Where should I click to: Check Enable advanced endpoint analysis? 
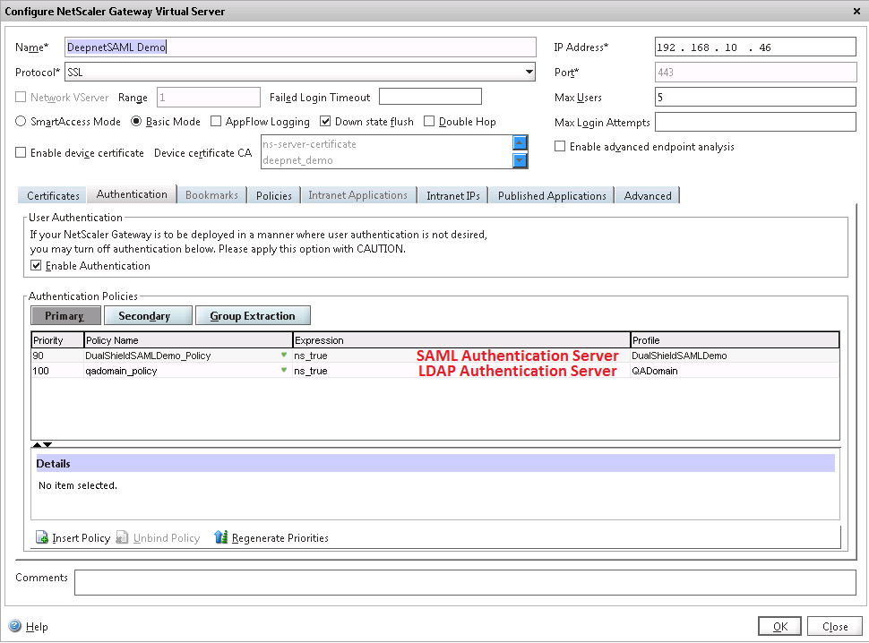click(560, 147)
